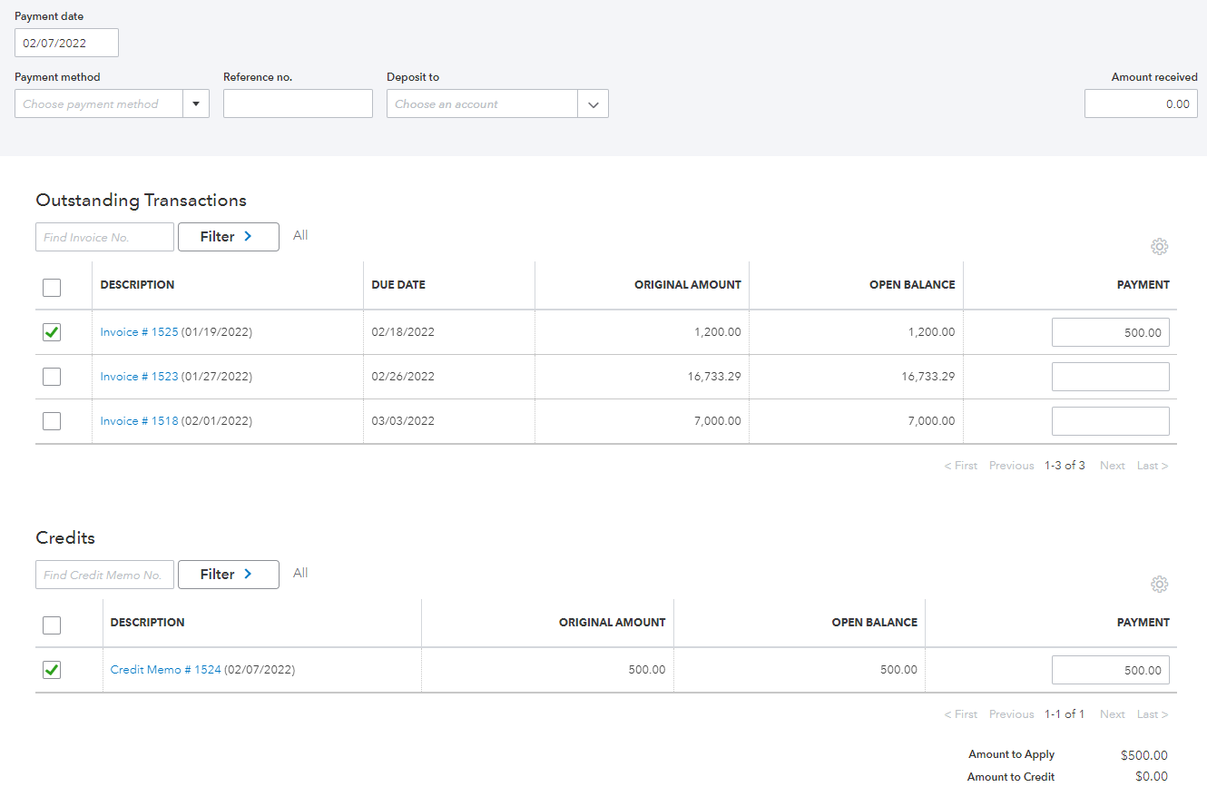Click the Choose an account field
1207x787 pixels.
pyautogui.click(x=482, y=103)
